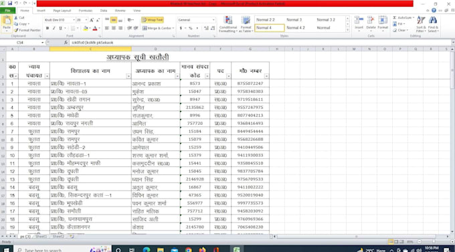The image size is (455, 252).
Task: Click the insert function fx icon
Action: [x=66, y=43]
